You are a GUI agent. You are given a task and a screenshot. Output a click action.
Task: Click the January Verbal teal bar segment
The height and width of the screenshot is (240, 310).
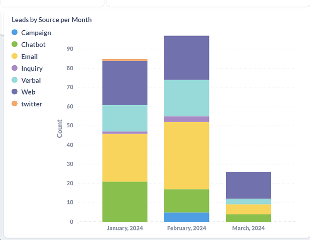pos(125,118)
